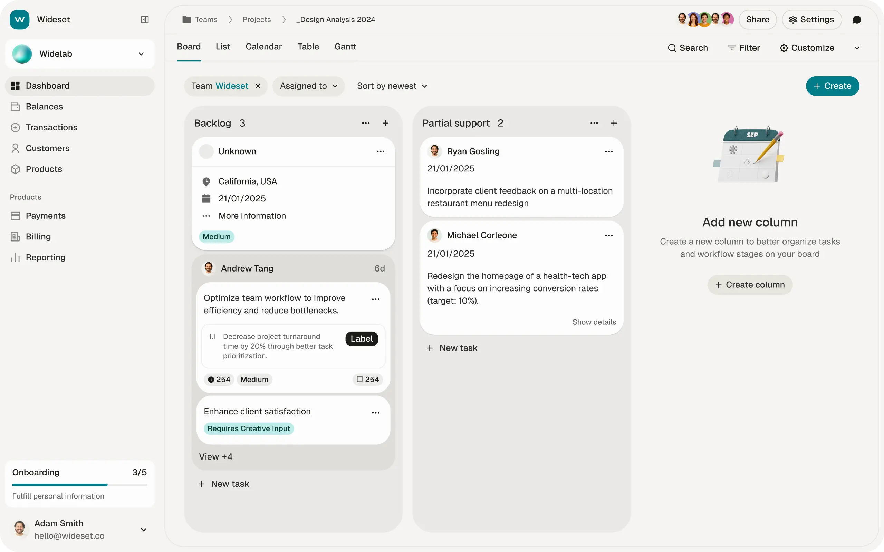Expand Adam Smith account menu
This screenshot has width=884, height=552.
click(x=144, y=529)
